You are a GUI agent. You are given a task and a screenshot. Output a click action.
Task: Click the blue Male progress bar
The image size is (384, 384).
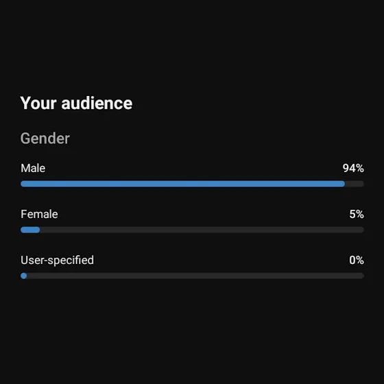click(182, 184)
